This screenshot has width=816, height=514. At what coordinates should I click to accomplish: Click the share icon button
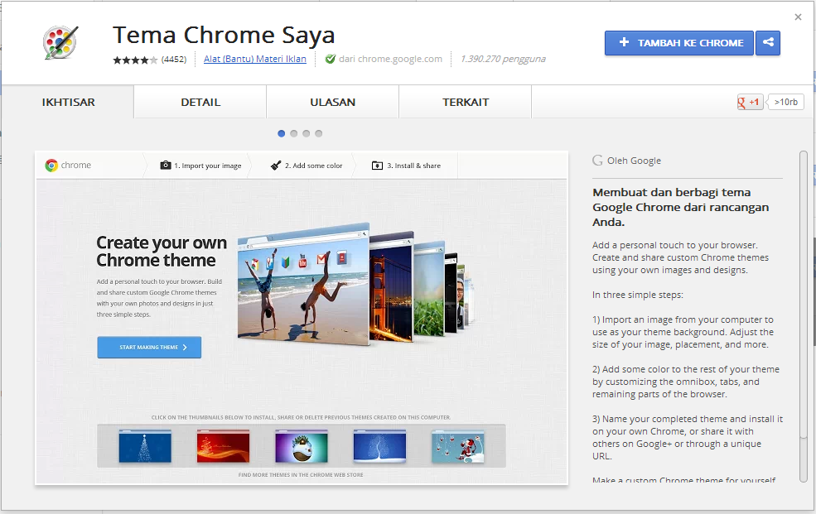point(768,42)
